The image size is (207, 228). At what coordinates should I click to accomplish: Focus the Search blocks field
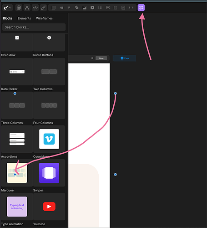pyautogui.click(x=34, y=27)
